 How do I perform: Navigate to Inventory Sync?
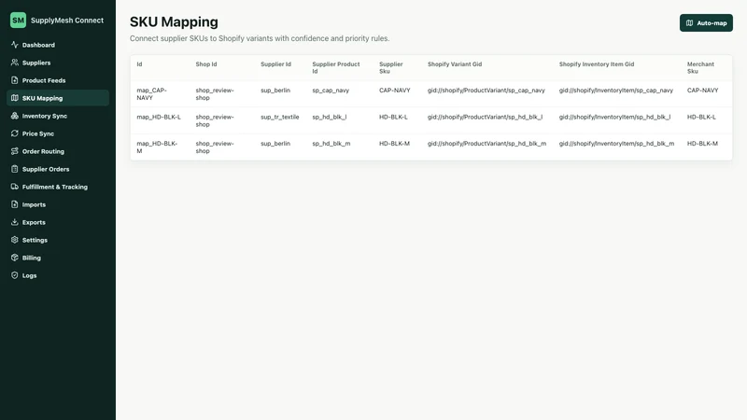(58, 116)
